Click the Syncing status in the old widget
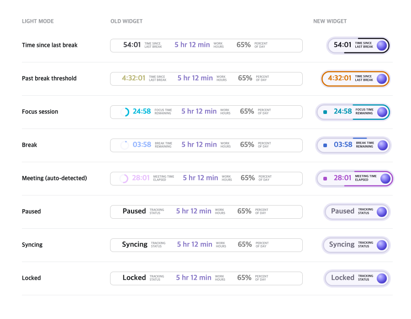This screenshot has width=411, height=319. click(x=135, y=244)
